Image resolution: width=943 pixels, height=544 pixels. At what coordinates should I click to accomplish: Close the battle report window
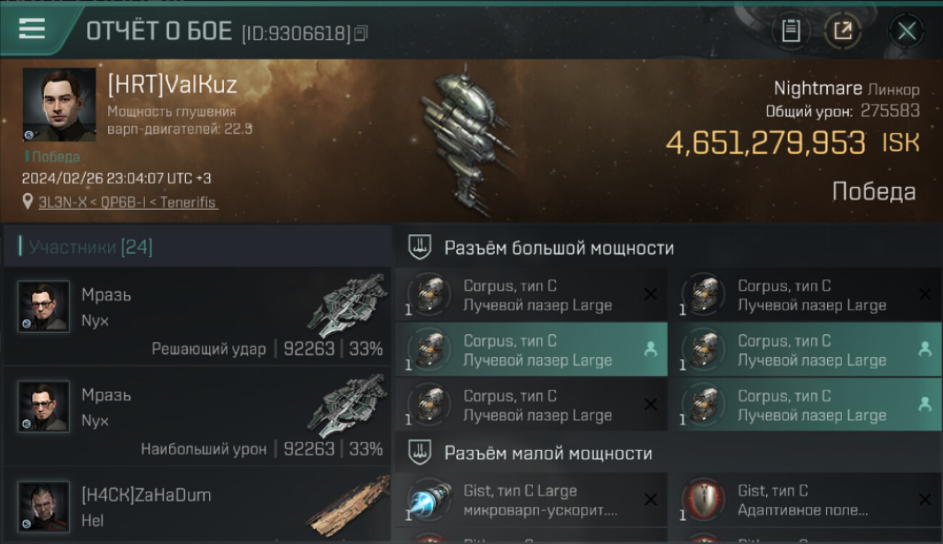coord(907,31)
